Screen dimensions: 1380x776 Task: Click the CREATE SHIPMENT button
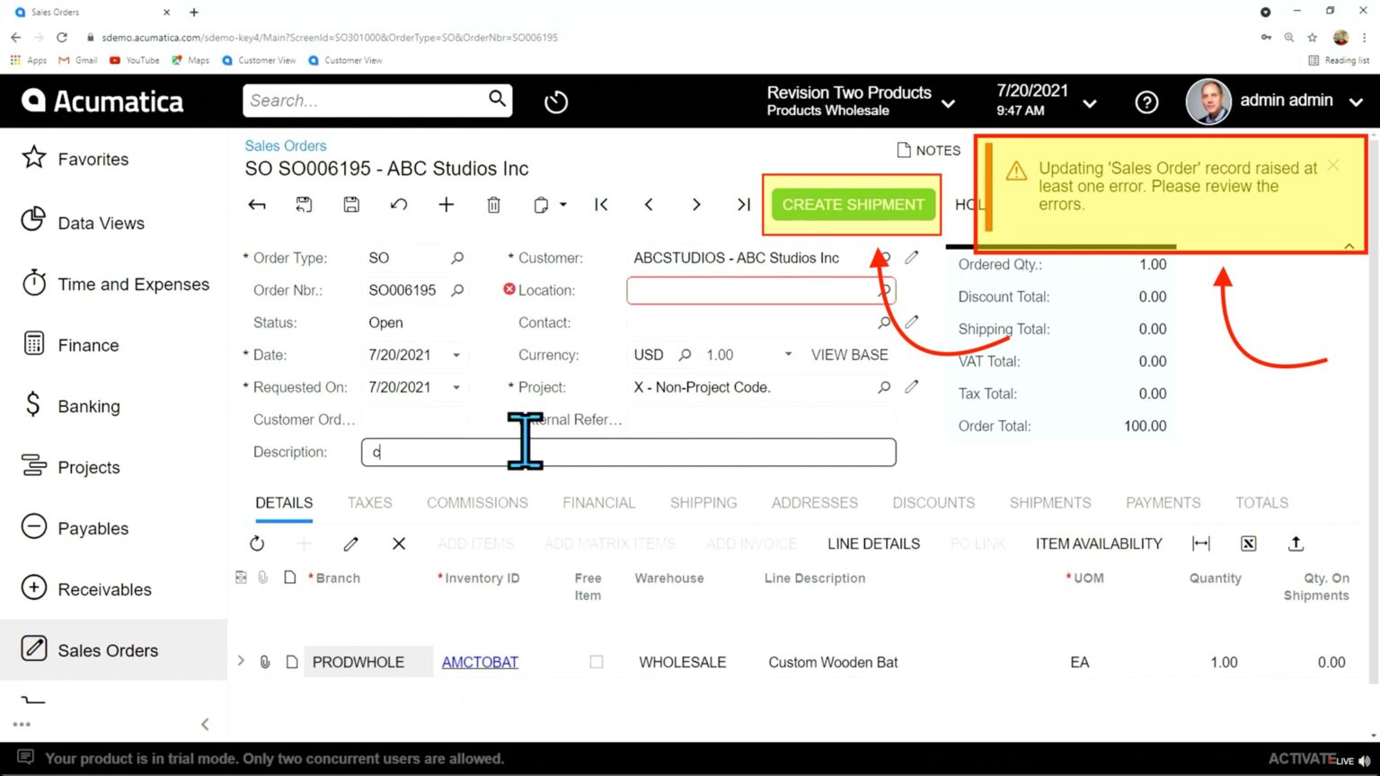(x=851, y=205)
